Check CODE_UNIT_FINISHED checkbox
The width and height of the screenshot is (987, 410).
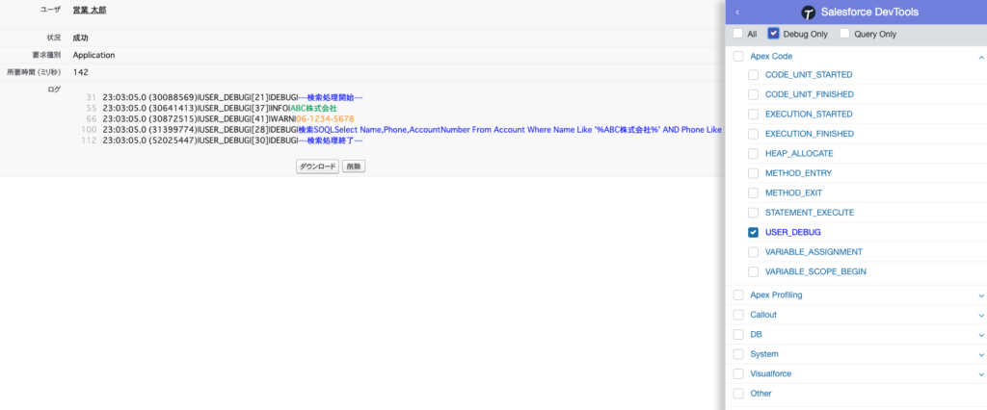tap(753, 94)
